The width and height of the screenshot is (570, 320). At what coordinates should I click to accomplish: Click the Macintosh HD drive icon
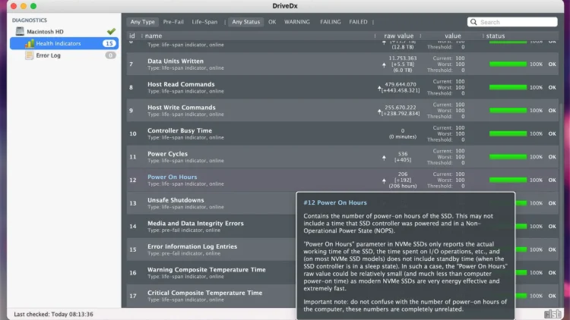coord(21,32)
